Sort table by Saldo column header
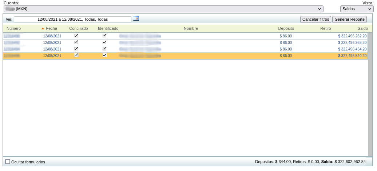377x171 pixels. pos(362,28)
